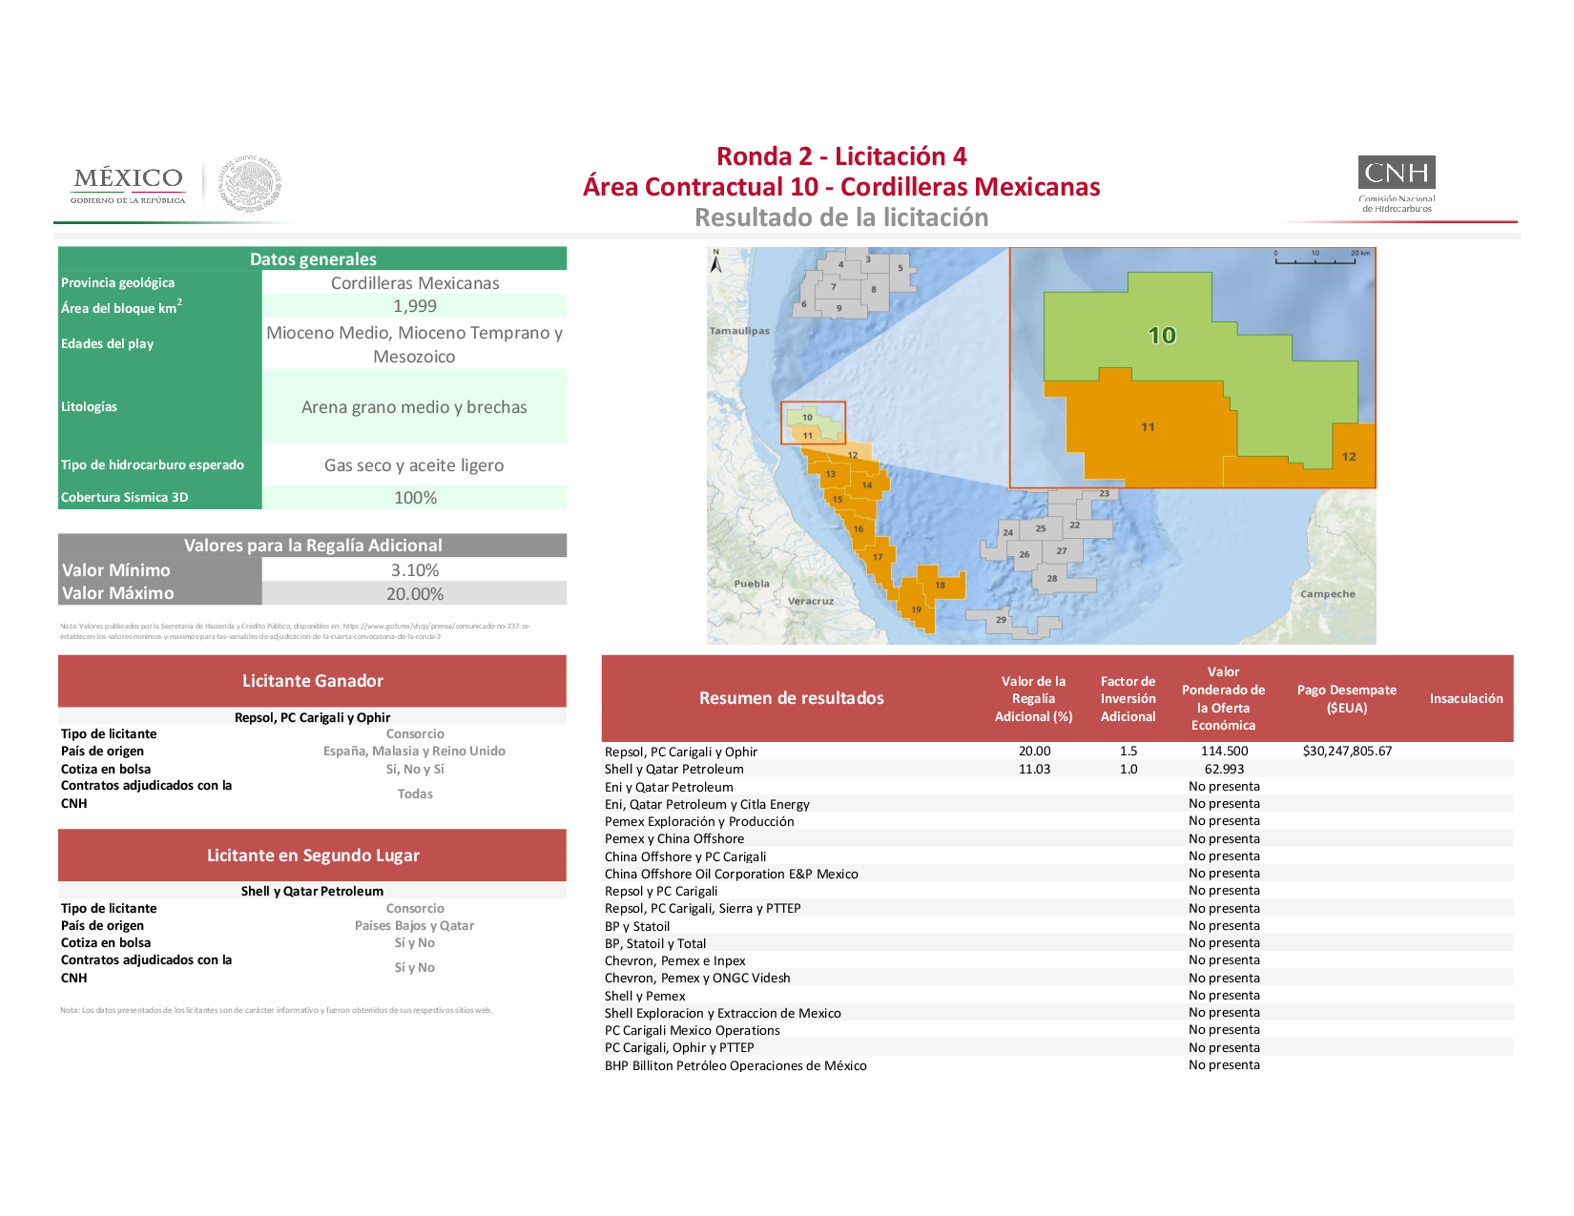Click winner name Repsol, PC Carigali y Ophir
The width and height of the screenshot is (1574, 1216).
(x=313, y=717)
